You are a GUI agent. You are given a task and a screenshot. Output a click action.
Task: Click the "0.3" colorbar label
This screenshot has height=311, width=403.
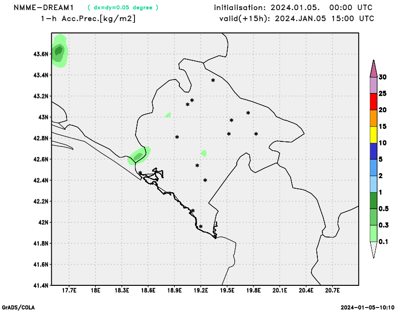(x=383, y=225)
